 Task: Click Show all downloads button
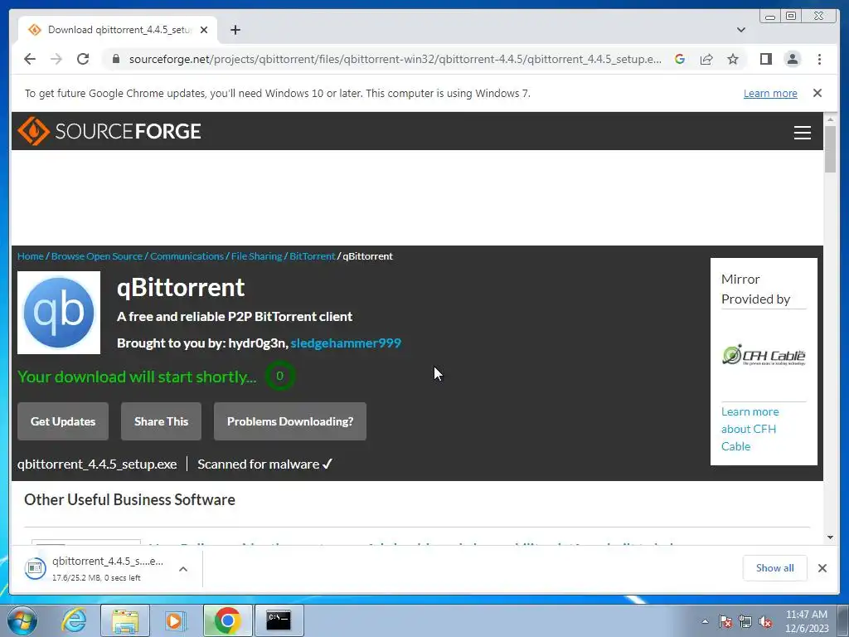click(x=775, y=567)
